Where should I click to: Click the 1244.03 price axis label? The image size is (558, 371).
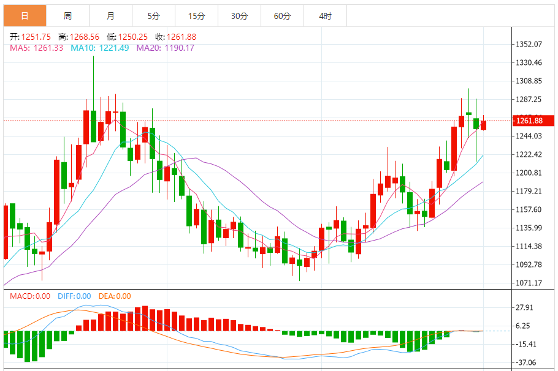click(x=529, y=136)
